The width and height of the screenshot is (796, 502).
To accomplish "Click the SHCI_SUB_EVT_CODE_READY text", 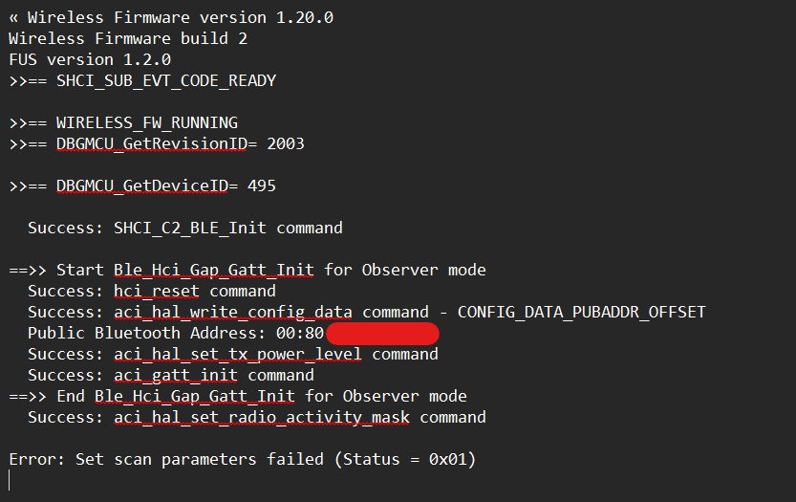I will (165, 80).
